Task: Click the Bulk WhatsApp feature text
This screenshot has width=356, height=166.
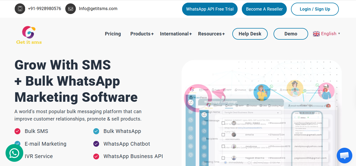Action: pos(122,131)
